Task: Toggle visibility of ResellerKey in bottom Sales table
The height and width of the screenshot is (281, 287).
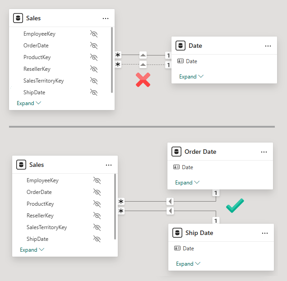Action: 97,216
